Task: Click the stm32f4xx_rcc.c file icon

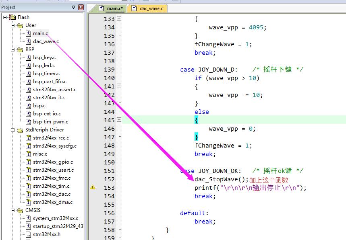Action: 28,138
